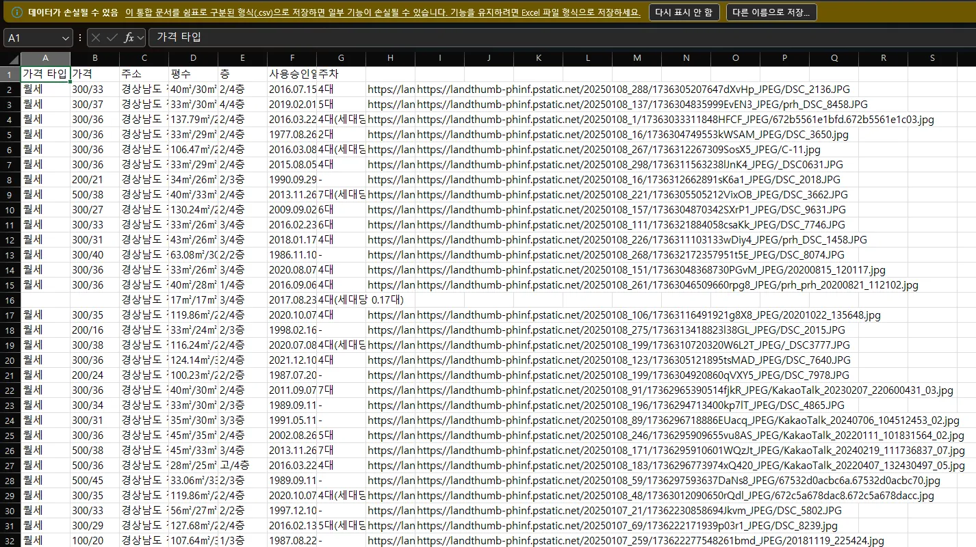This screenshot has height=547, width=976.
Task: Click the '다시 표시 안 함' button
Action: pos(684,12)
